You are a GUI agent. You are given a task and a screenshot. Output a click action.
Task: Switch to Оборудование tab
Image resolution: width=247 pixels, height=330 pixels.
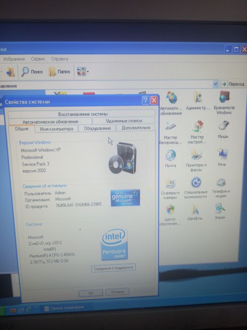pyautogui.click(x=97, y=128)
